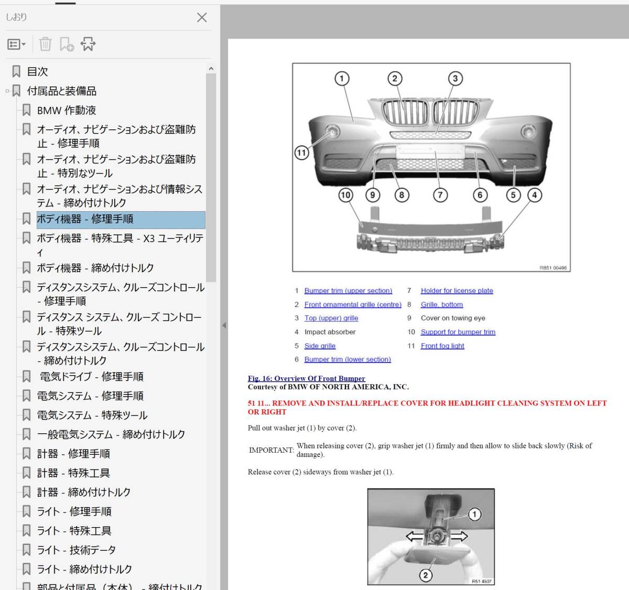Image resolution: width=629 pixels, height=590 pixels.
Task: Open ライト - 修理手順 bookmark
Action: coord(74,512)
